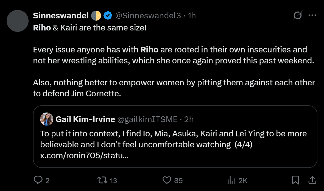
Task: Open the x.com/ronin705 status link
Action: (84, 156)
